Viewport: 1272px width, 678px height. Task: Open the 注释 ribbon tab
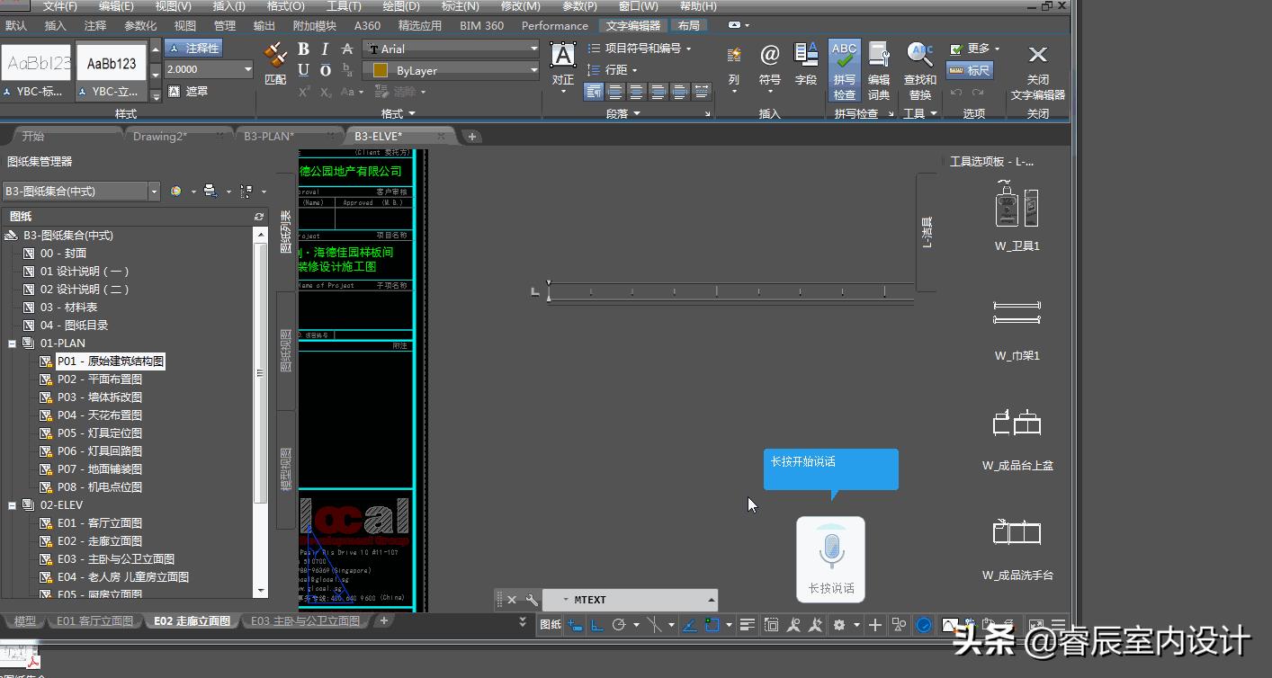[x=95, y=26]
